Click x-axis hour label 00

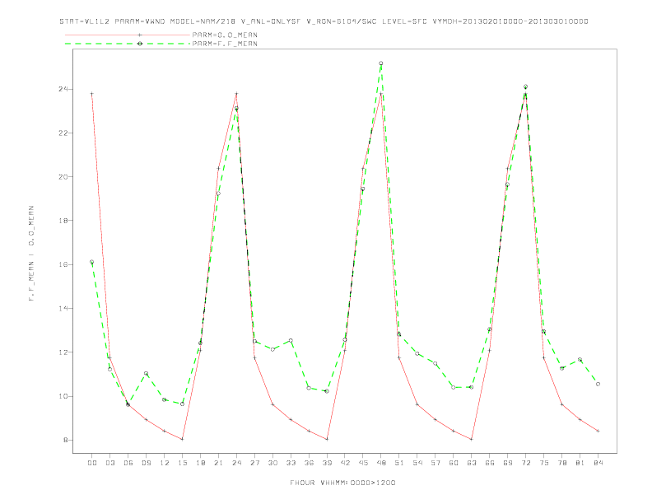[92, 463]
